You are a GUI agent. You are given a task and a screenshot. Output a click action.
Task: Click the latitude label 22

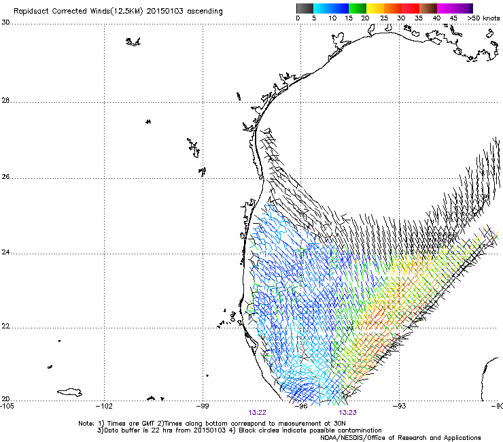(5, 326)
